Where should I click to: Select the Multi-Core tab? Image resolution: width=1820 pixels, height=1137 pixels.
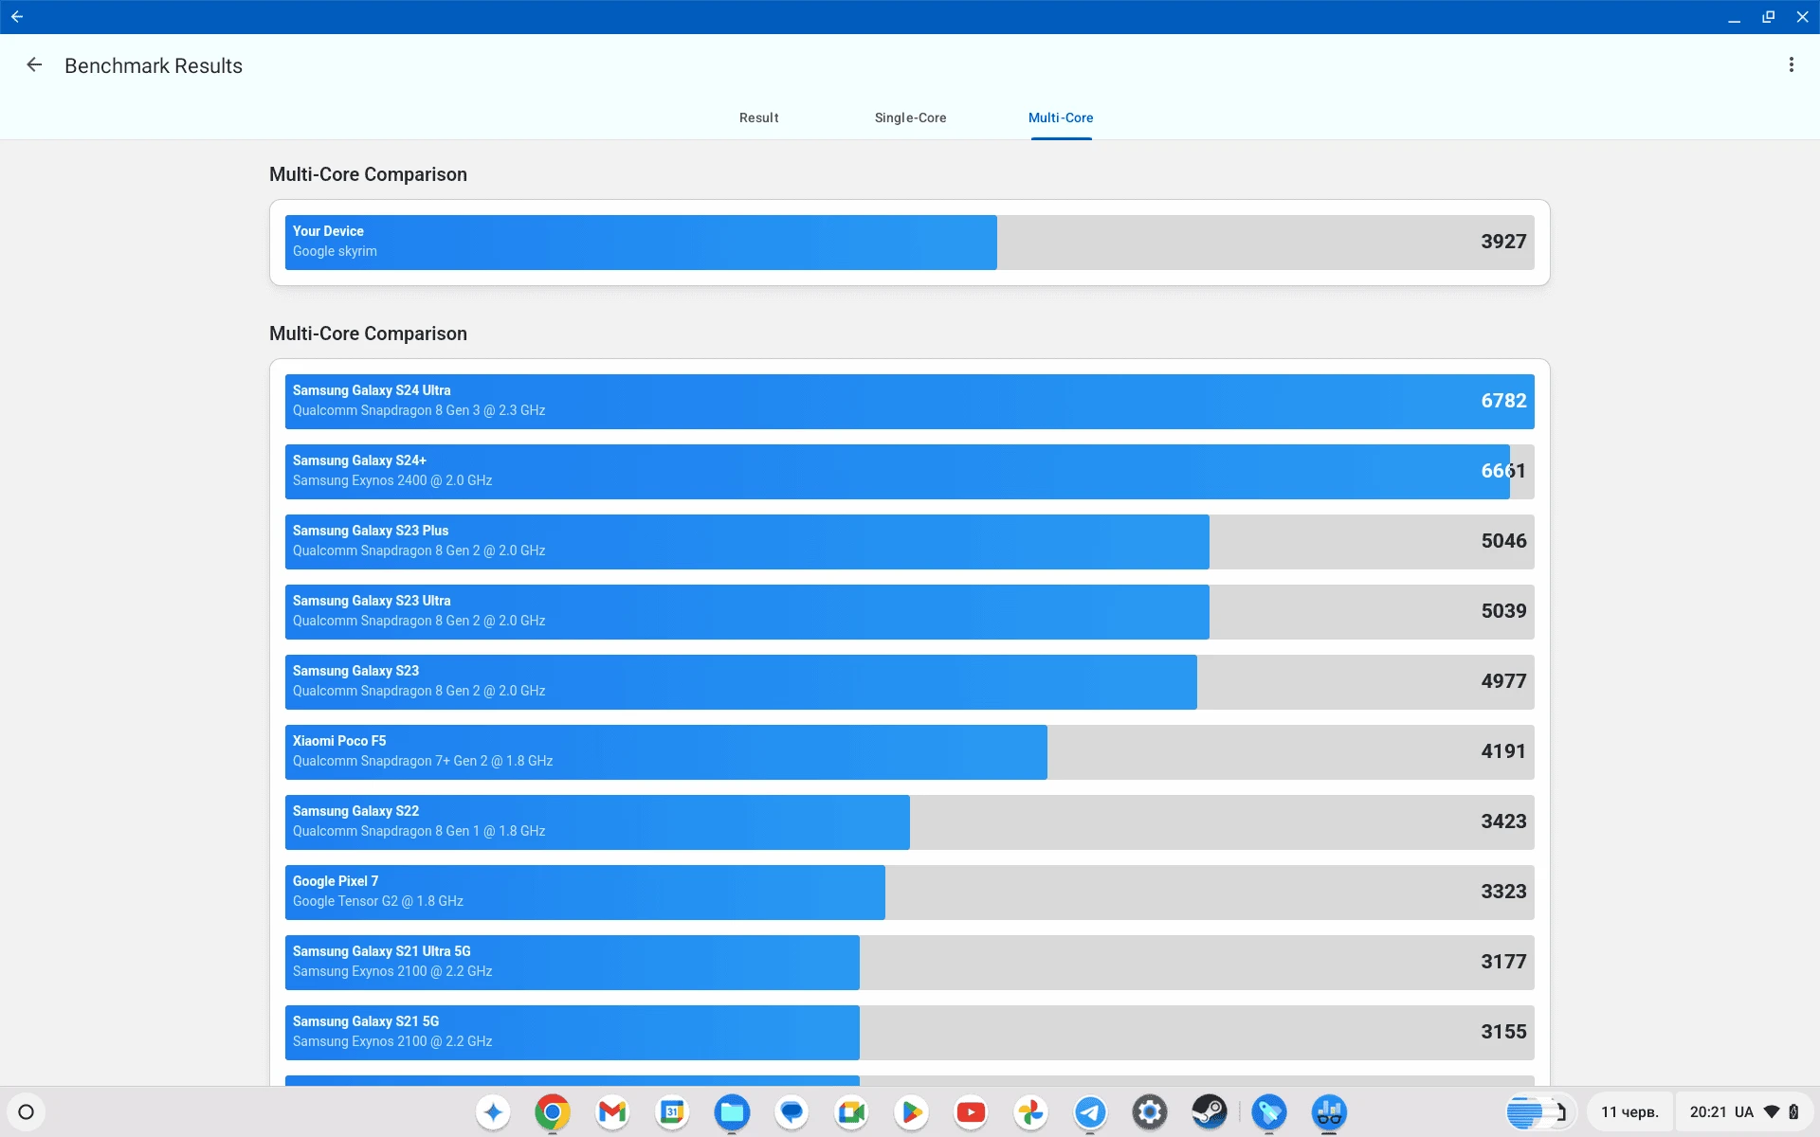click(x=1061, y=117)
